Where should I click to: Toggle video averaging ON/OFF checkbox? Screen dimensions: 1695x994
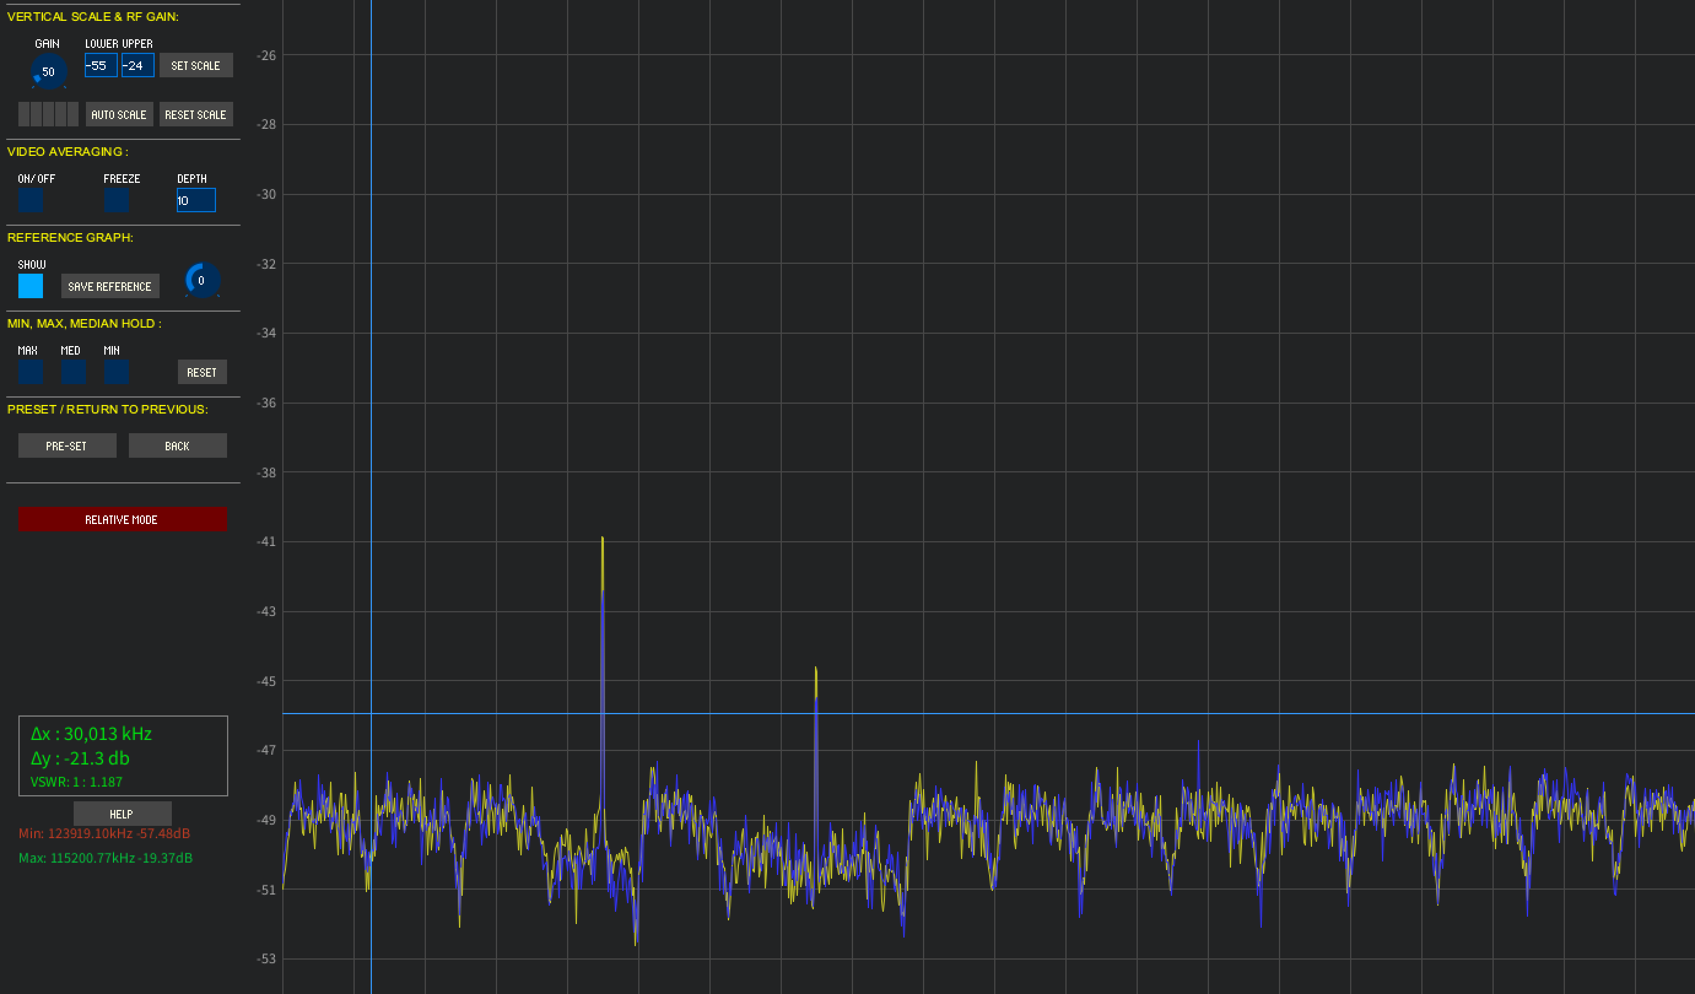30,200
